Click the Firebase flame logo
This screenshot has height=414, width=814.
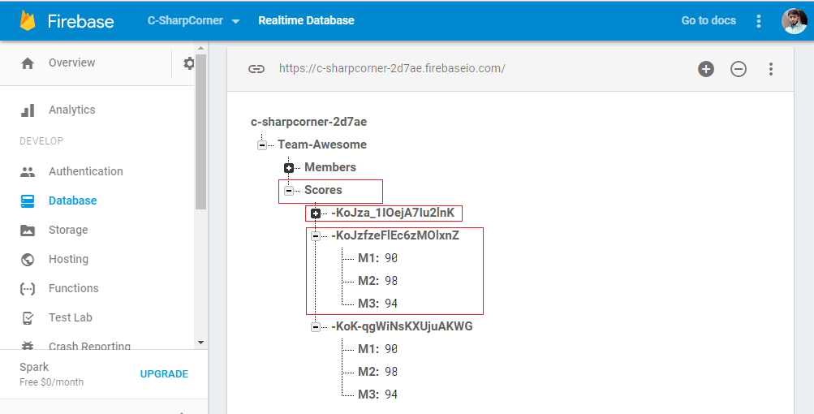click(28, 21)
